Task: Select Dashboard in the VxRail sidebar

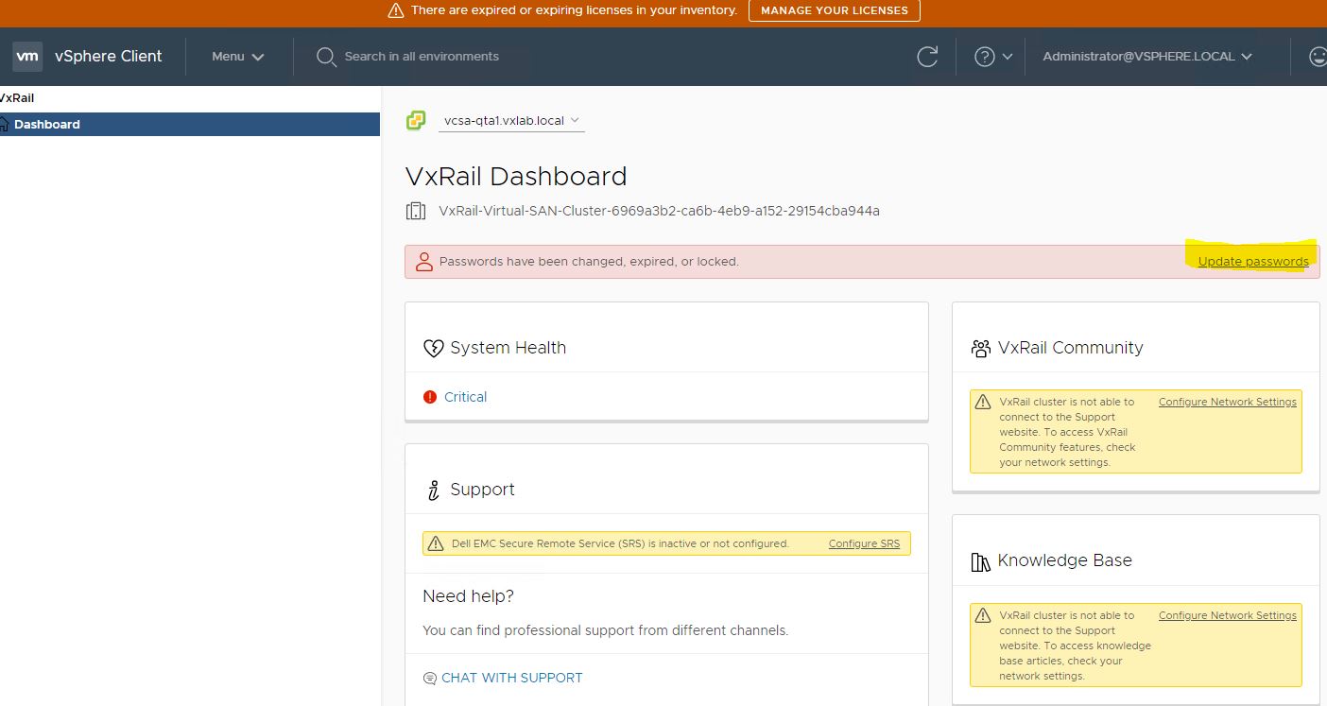Action: [x=47, y=124]
